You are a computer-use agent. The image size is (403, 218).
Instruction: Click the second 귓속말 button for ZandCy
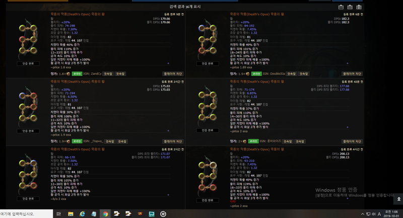click(120, 74)
